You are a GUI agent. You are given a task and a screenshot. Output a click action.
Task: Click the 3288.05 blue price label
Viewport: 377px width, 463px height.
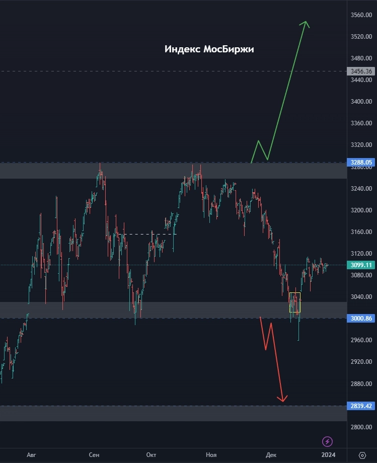click(x=362, y=162)
